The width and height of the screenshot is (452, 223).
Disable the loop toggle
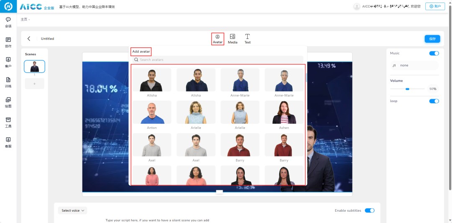[434, 101]
